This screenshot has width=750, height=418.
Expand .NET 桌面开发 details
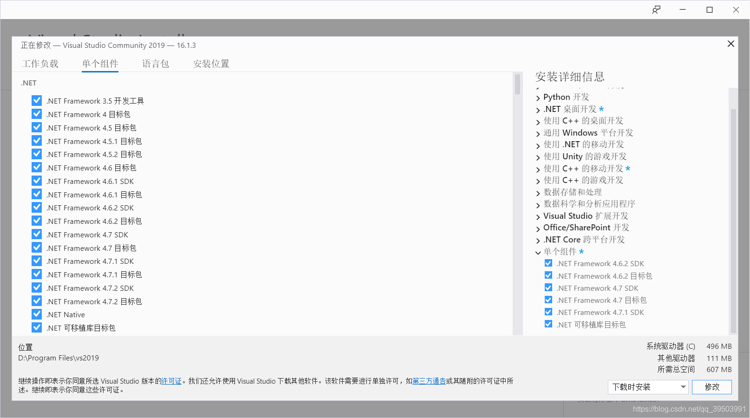click(x=538, y=110)
